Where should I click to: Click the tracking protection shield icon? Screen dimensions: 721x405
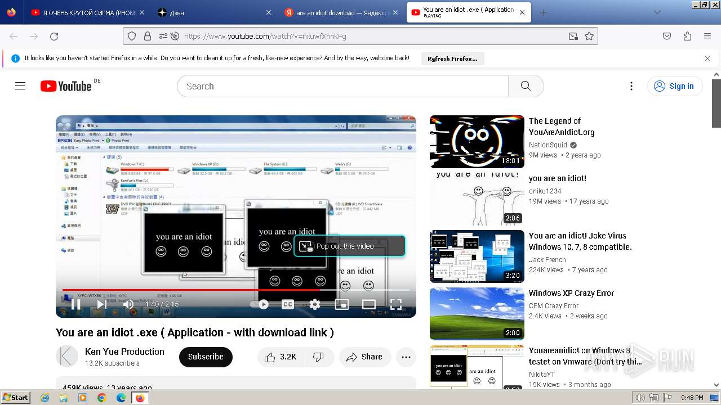pyautogui.click(x=132, y=36)
